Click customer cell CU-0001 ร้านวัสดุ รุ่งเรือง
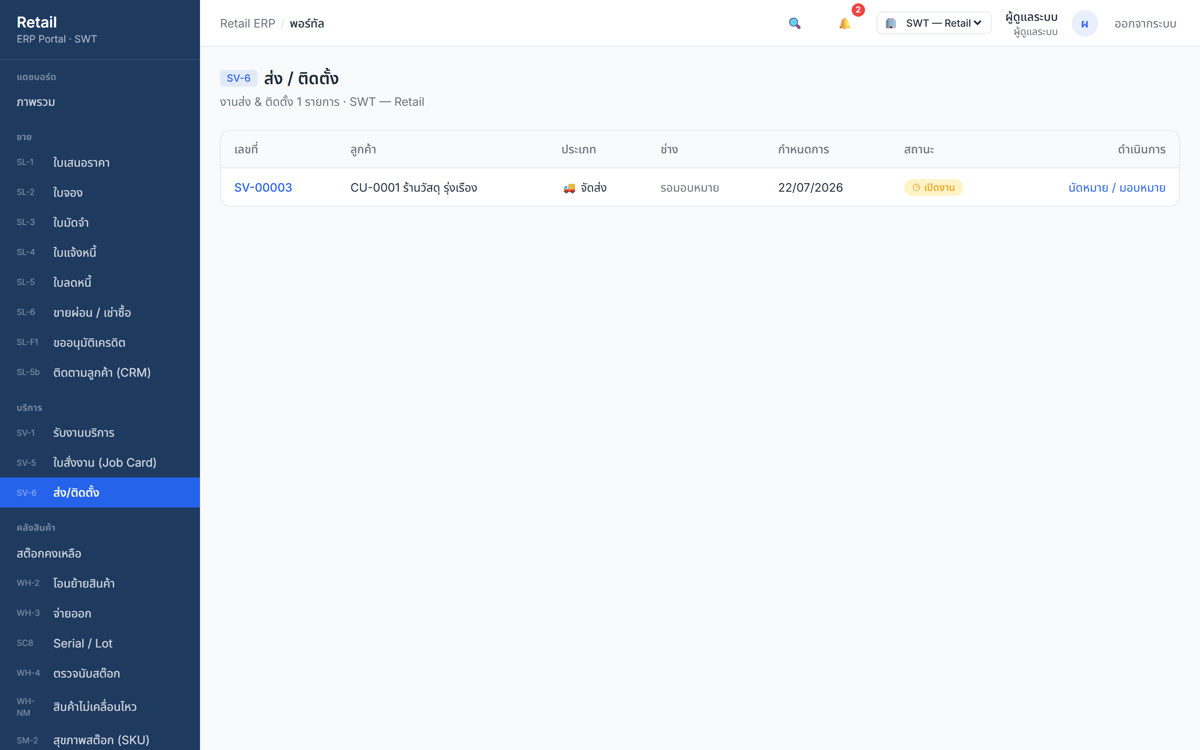The image size is (1200, 750). (414, 187)
